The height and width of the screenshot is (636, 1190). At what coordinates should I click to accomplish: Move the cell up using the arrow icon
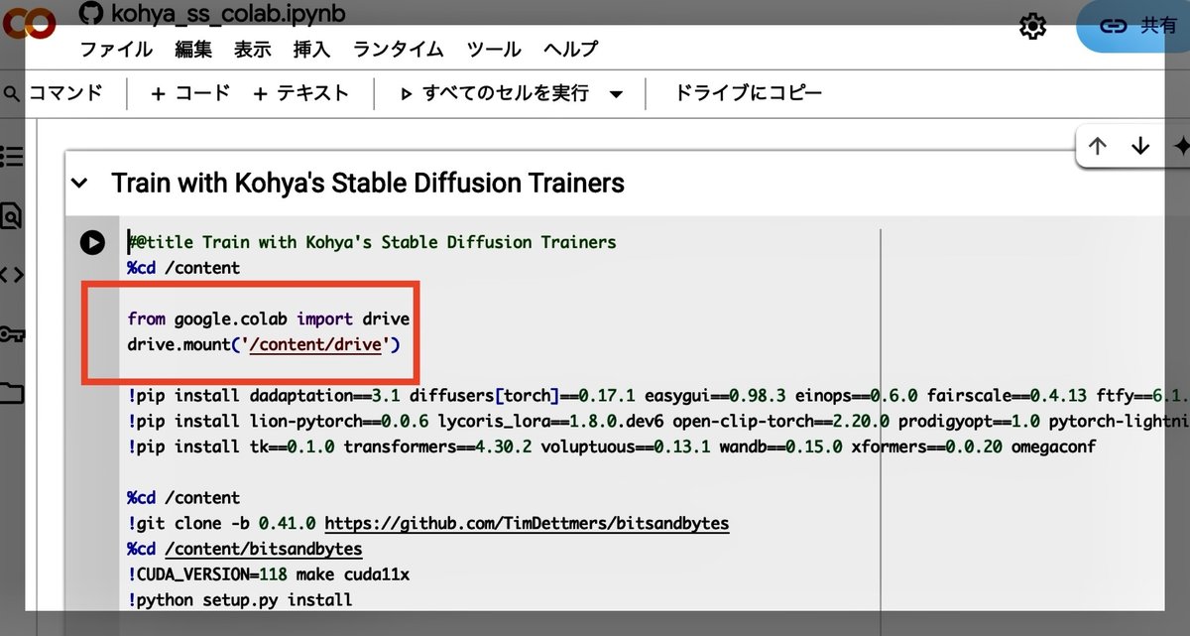pyautogui.click(x=1098, y=145)
